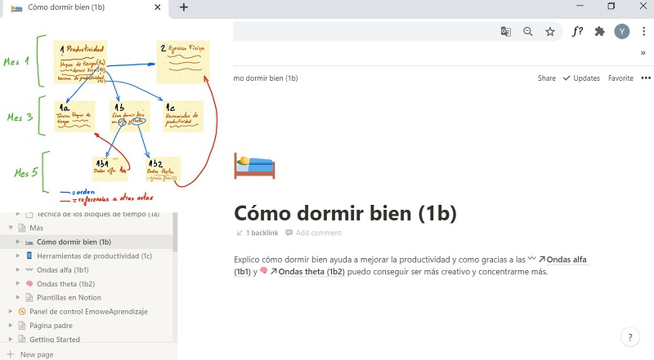Select Herramientas de productividad (1c) page
Viewport: 654px width, 360px height.
(94, 256)
